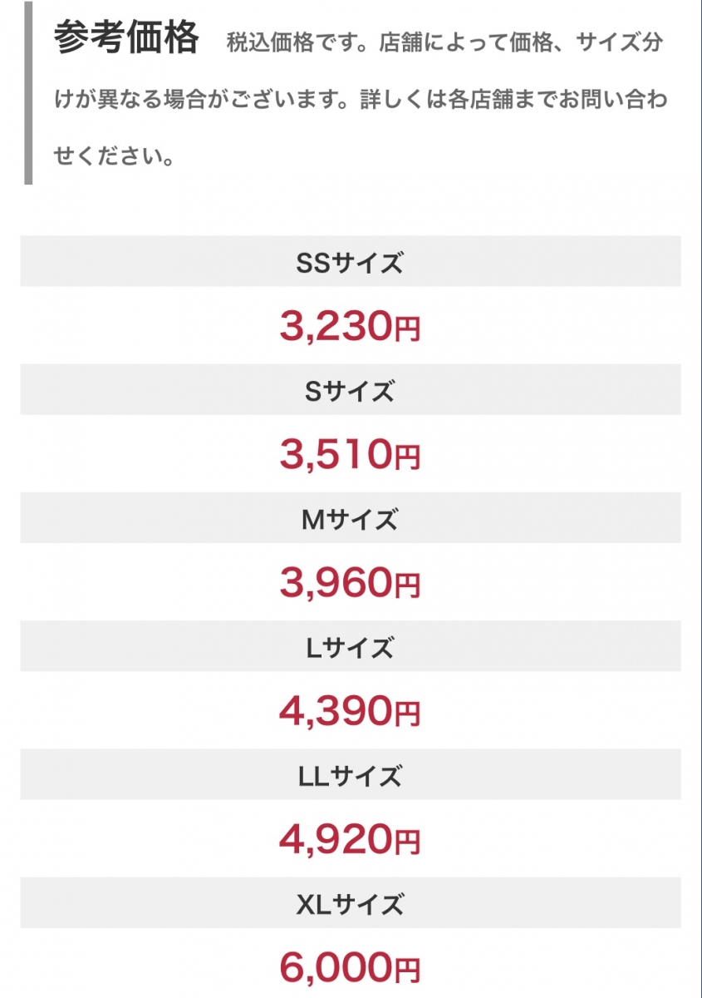Screen dimensions: 702x998
Task: Click the 参考価格 heading
Action: pyautogui.click(x=126, y=38)
